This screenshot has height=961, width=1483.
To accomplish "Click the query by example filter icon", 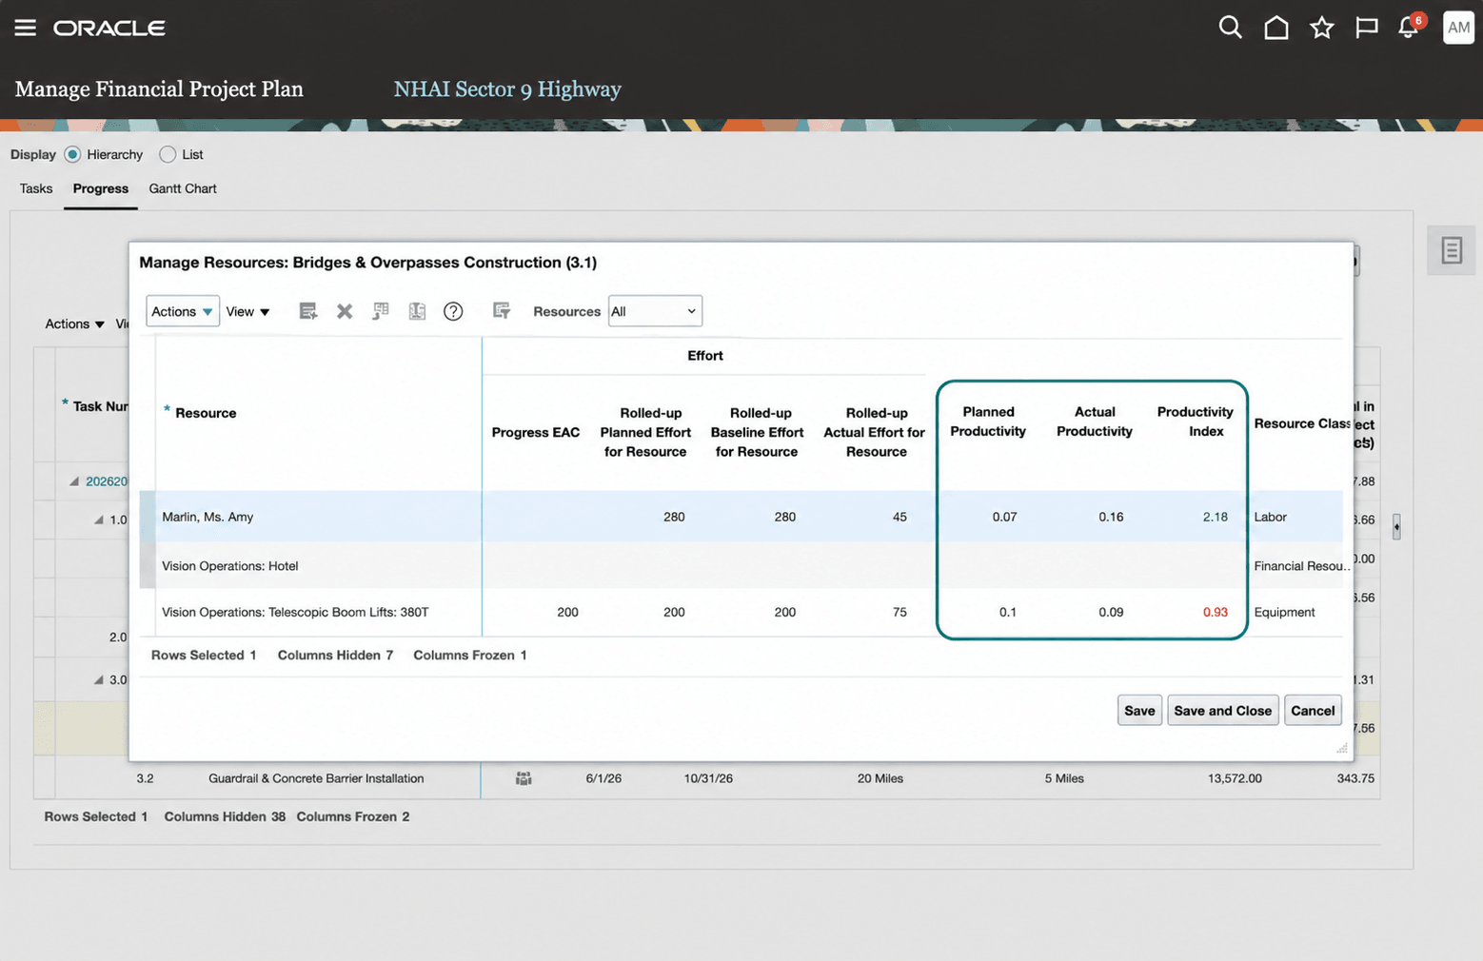I will [502, 310].
